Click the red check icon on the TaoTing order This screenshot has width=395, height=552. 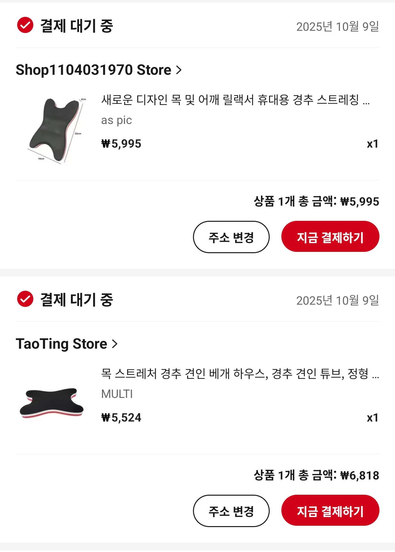tap(25, 299)
